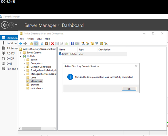Maximize the Active Directory Users and Computers window

tap(153, 33)
